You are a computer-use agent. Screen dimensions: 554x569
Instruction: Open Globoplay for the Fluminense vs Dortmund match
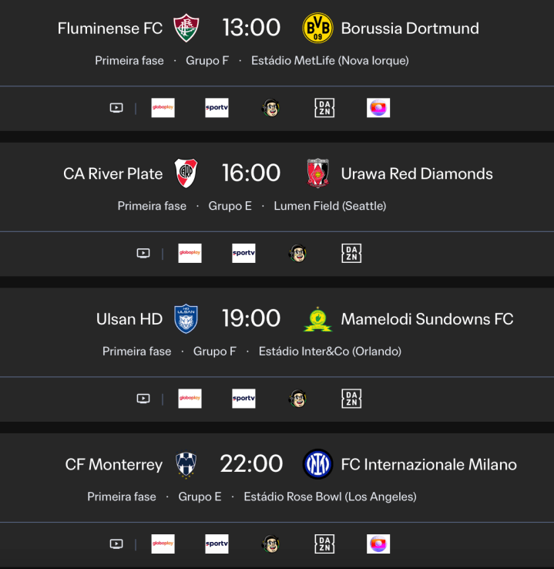tap(163, 108)
